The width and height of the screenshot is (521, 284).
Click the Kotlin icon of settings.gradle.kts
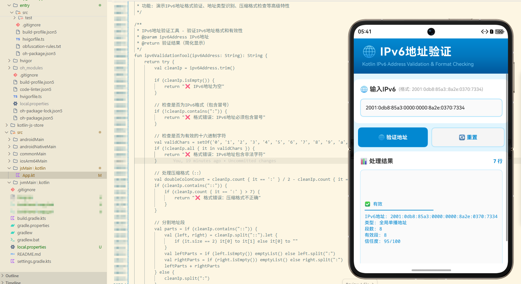coord(13,261)
